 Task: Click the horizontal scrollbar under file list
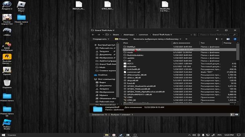[x=176, y=104]
